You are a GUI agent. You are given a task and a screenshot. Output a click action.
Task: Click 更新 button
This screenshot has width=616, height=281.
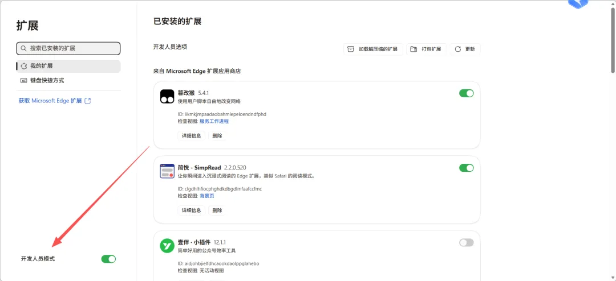click(465, 49)
